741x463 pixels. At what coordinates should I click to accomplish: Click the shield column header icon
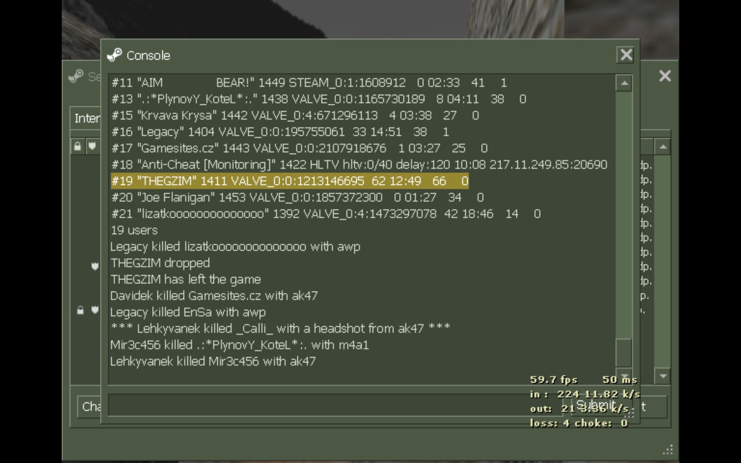[92, 146]
